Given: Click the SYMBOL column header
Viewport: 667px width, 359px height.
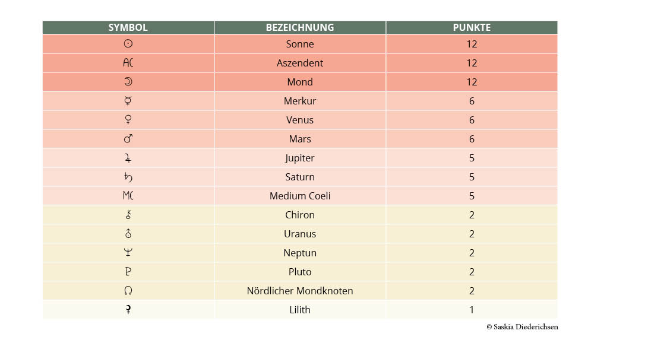Looking at the screenshot, I should [x=128, y=27].
